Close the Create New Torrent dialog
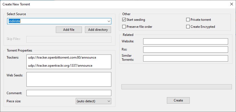The height and width of the screenshot is (112, 236). [x=232, y=4]
